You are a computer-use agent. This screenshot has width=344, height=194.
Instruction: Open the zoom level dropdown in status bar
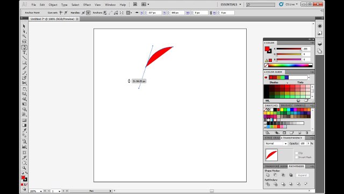pyautogui.click(x=41, y=191)
